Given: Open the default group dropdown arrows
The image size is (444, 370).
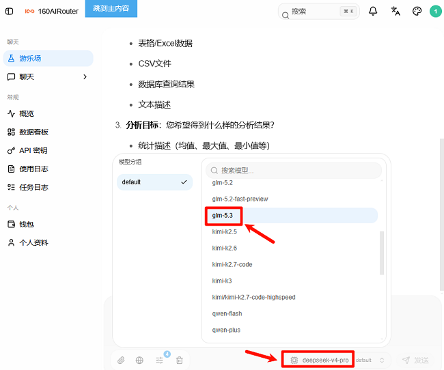Looking at the screenshot, I should coord(382,360).
